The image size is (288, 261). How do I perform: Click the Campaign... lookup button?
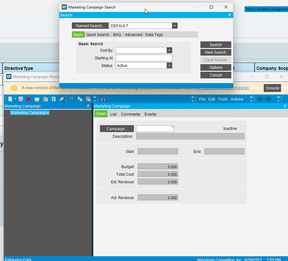[117, 129]
